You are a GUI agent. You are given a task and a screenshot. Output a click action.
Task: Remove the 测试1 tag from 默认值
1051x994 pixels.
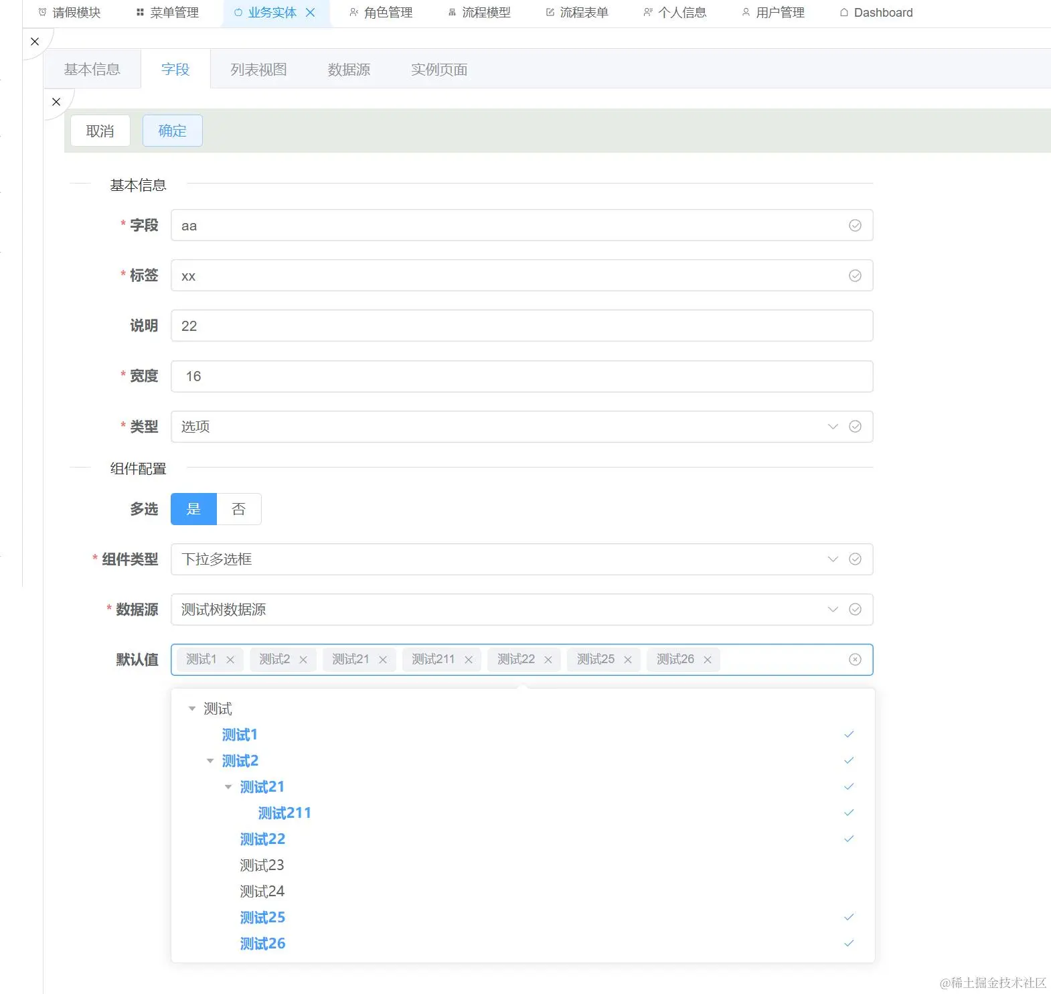[x=230, y=660]
